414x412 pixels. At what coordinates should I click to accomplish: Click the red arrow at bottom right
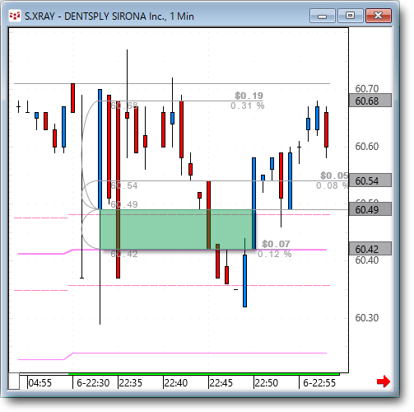click(x=384, y=382)
